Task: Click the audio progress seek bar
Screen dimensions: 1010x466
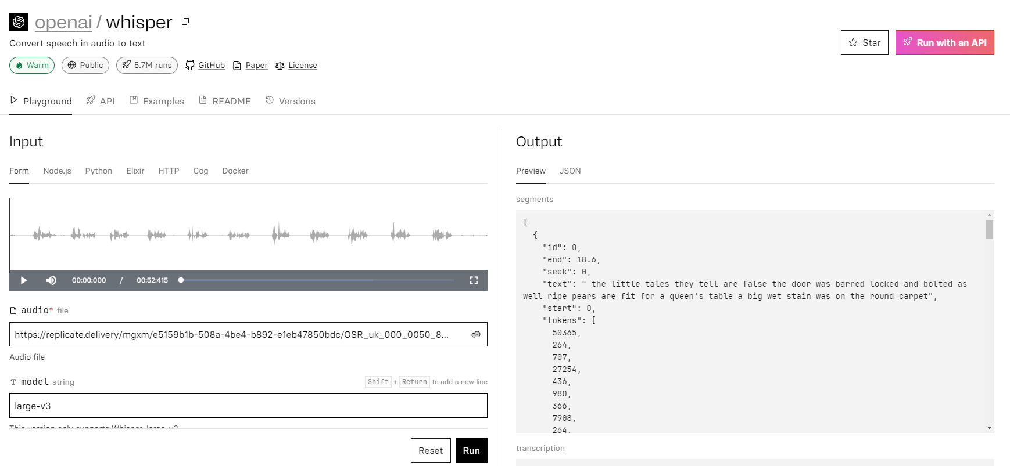Action: pyautogui.click(x=317, y=280)
